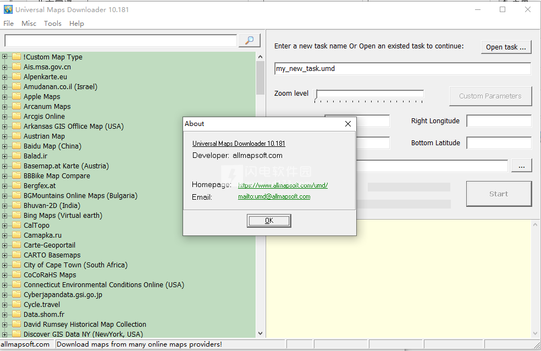Open the File menu
Image resolution: width=541 pixels, height=351 pixels.
9,24
